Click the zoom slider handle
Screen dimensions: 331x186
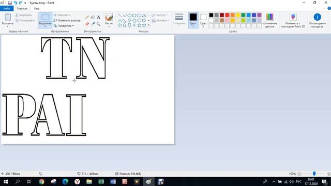pos(314,174)
